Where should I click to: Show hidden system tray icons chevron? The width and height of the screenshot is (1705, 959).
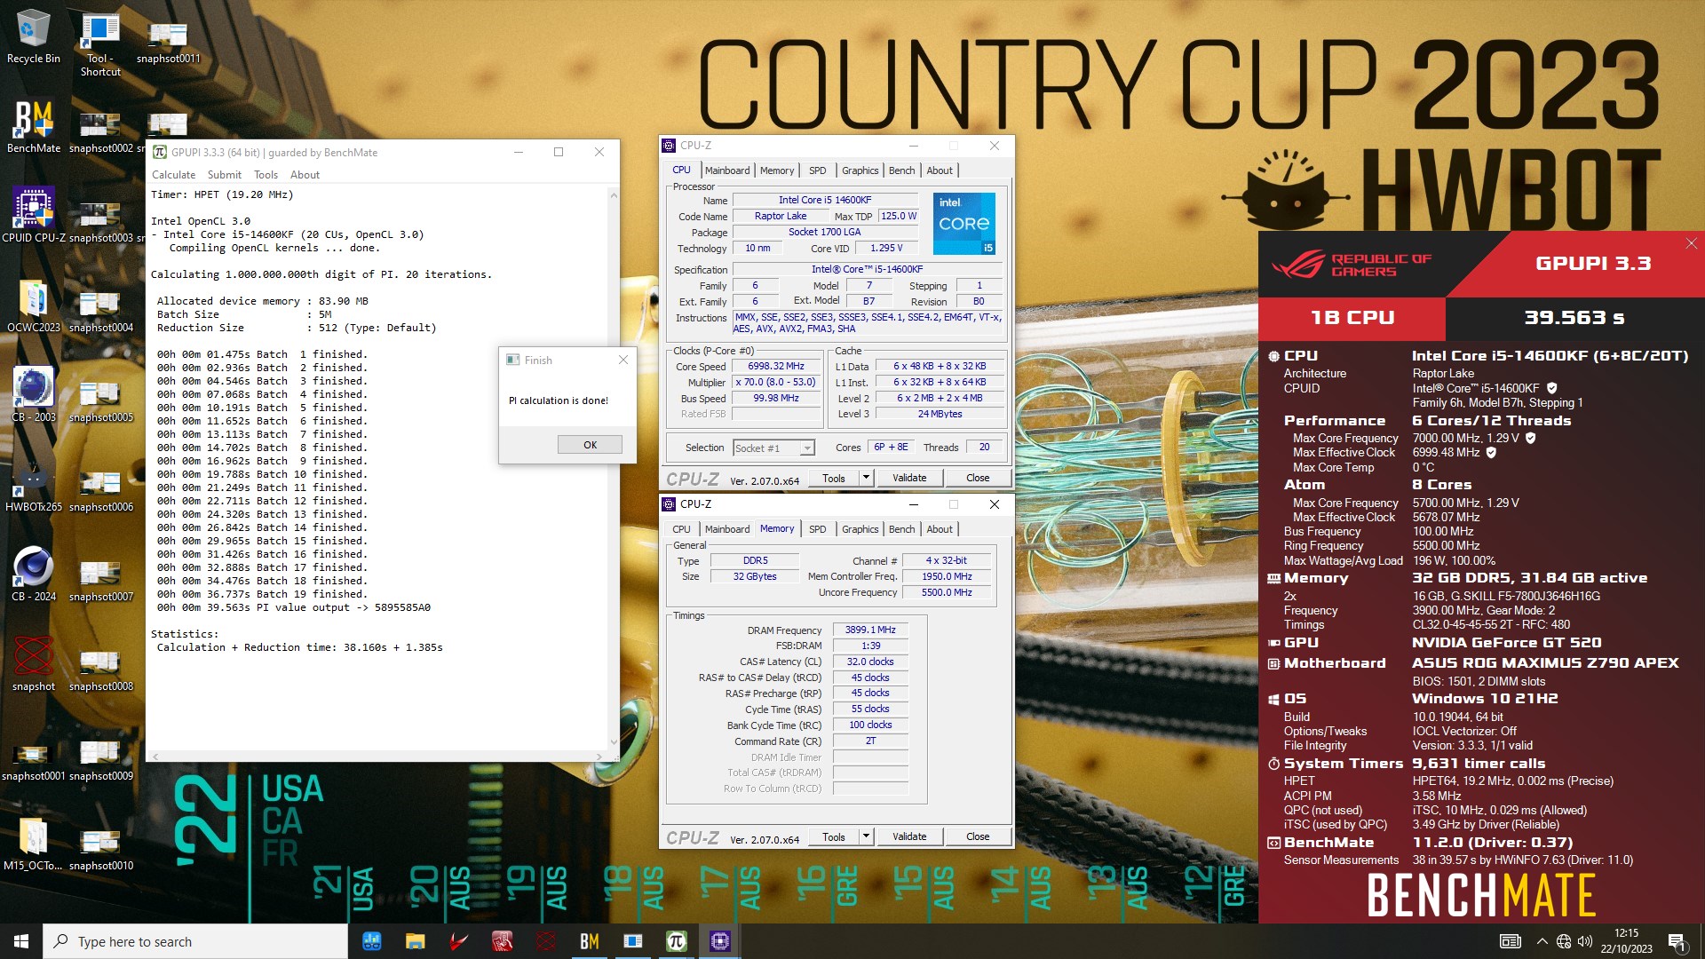click(1542, 941)
